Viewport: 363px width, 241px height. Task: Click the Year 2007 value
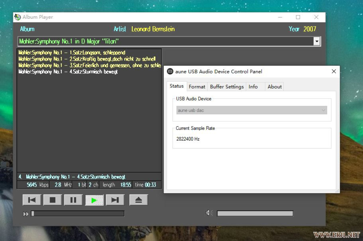310,29
